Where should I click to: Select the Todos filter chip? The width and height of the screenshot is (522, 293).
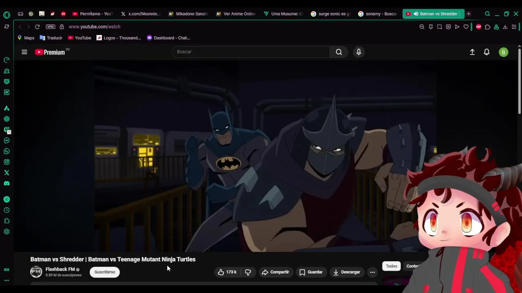click(x=391, y=266)
